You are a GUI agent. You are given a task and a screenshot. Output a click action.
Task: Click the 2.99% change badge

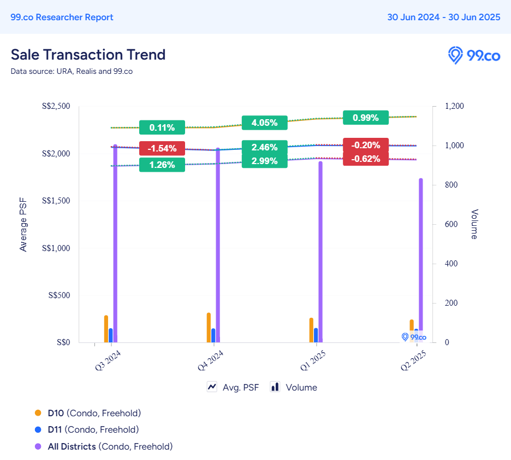click(265, 161)
